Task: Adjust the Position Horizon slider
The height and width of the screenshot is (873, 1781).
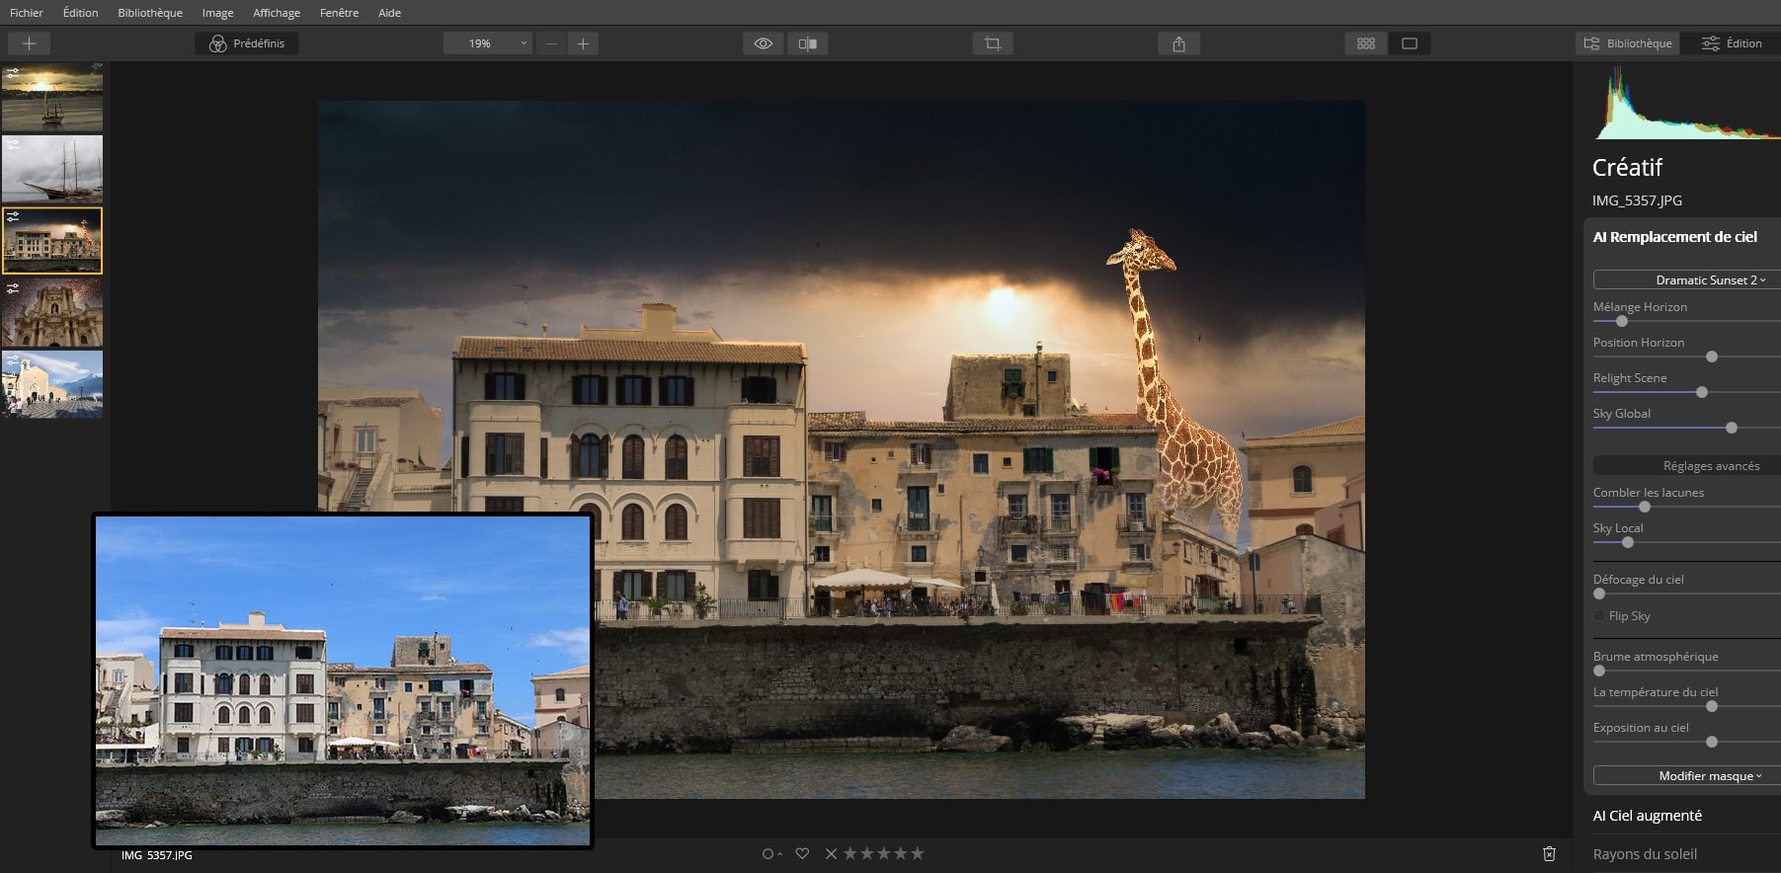Action: (x=1712, y=357)
